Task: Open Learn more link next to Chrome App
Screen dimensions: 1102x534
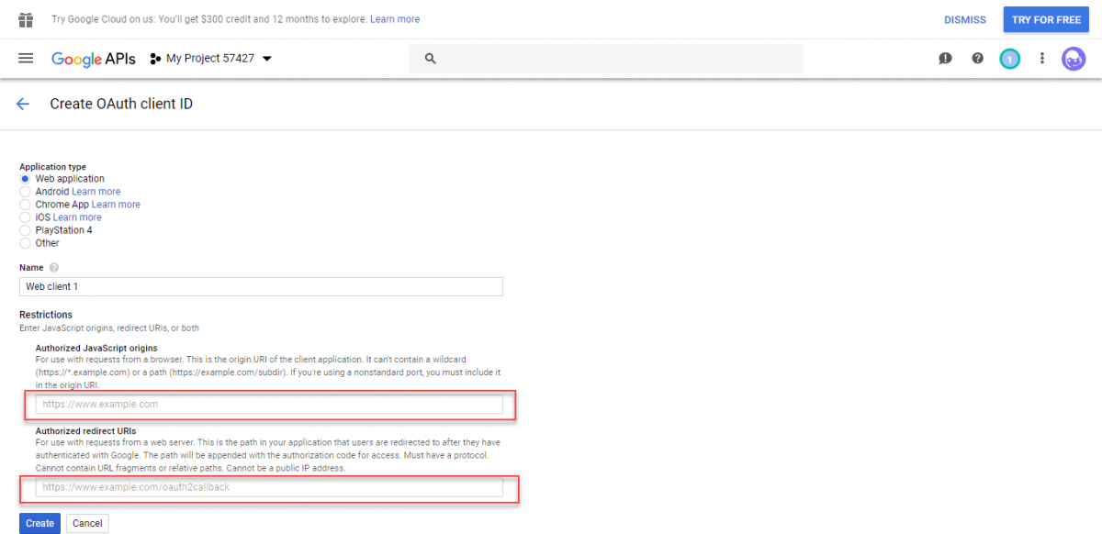Action: pos(116,205)
